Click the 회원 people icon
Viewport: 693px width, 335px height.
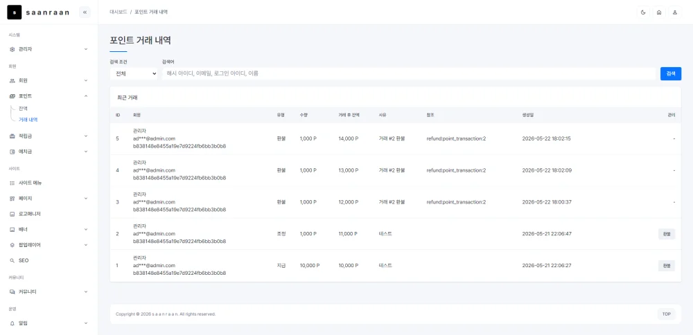(x=12, y=81)
